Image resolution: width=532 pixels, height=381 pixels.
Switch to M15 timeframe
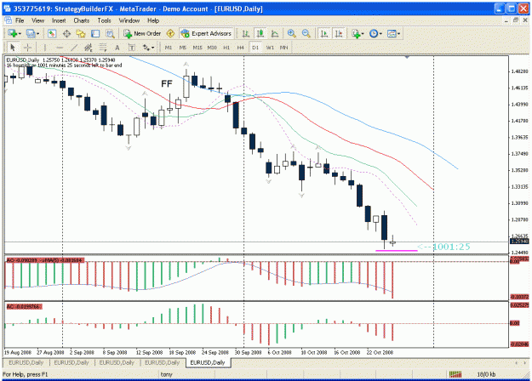point(197,48)
